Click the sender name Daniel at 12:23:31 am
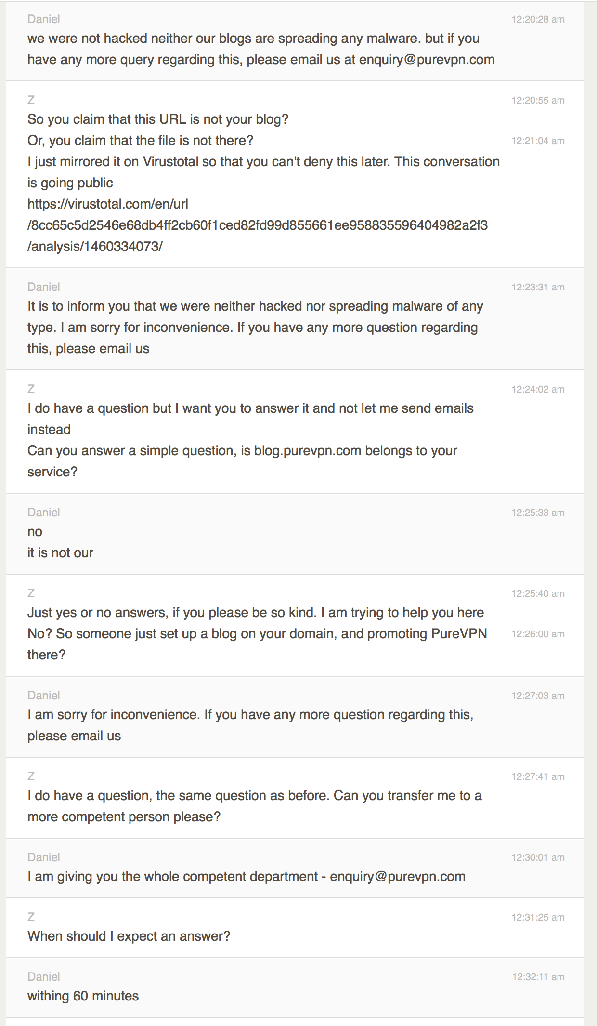Screen dimensions: 597x1026 tap(44, 287)
